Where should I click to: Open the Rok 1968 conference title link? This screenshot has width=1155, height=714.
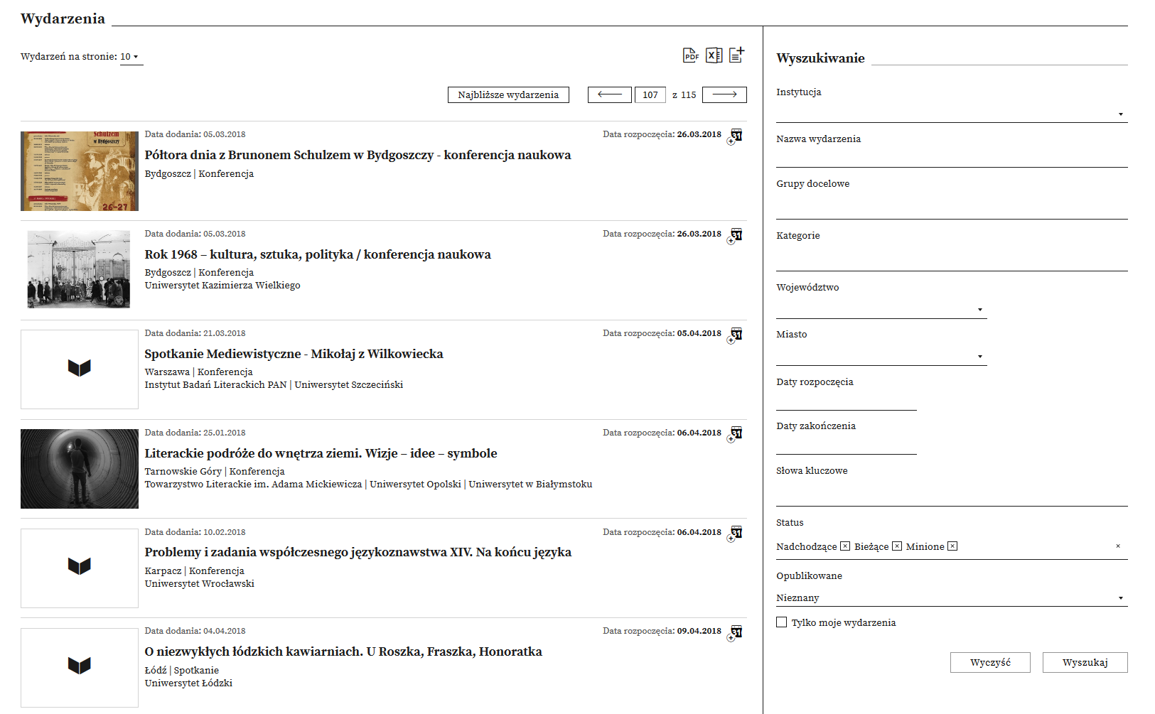click(x=317, y=254)
